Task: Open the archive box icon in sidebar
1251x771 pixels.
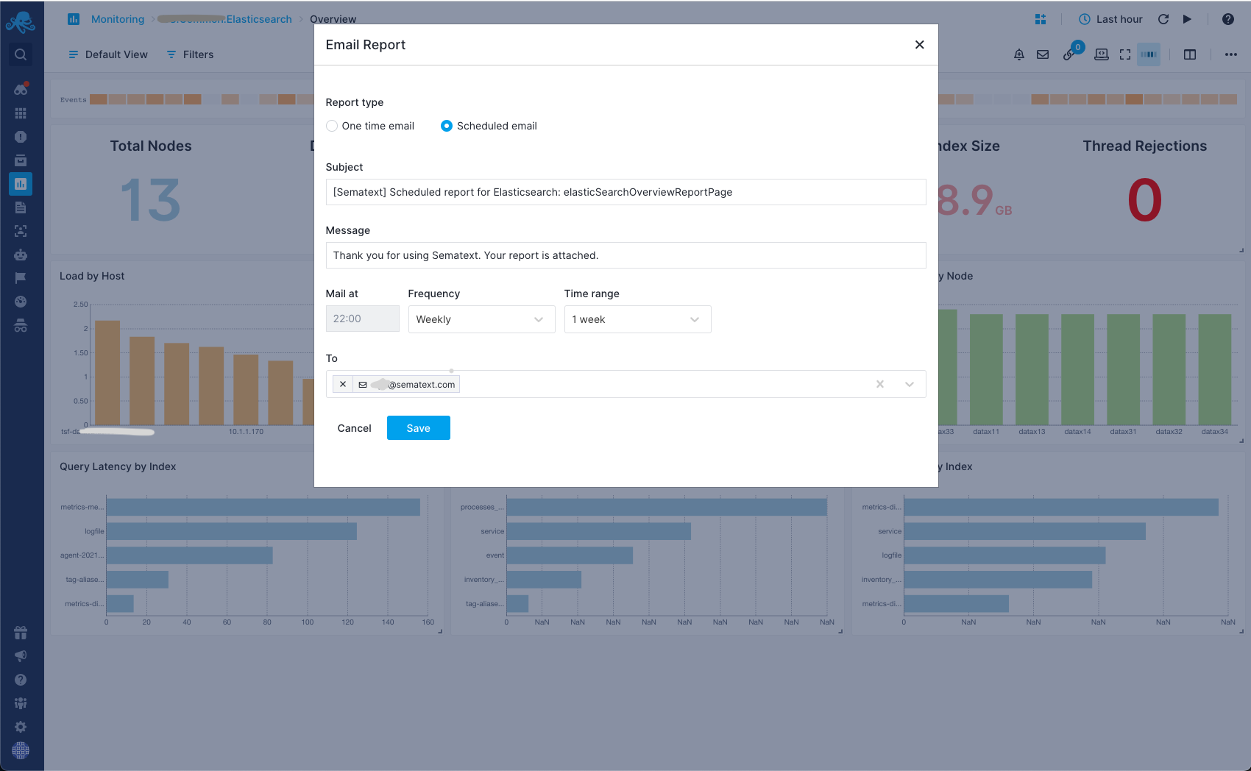Action: click(21, 160)
